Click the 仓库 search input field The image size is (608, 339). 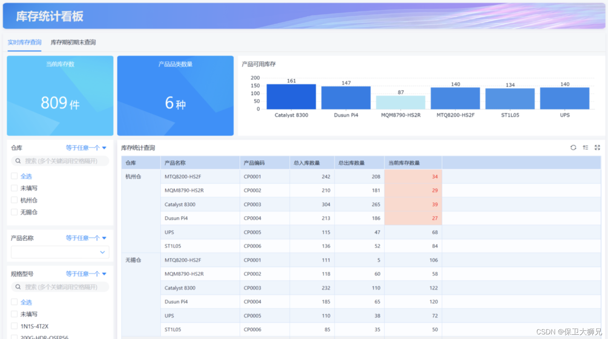click(x=60, y=161)
